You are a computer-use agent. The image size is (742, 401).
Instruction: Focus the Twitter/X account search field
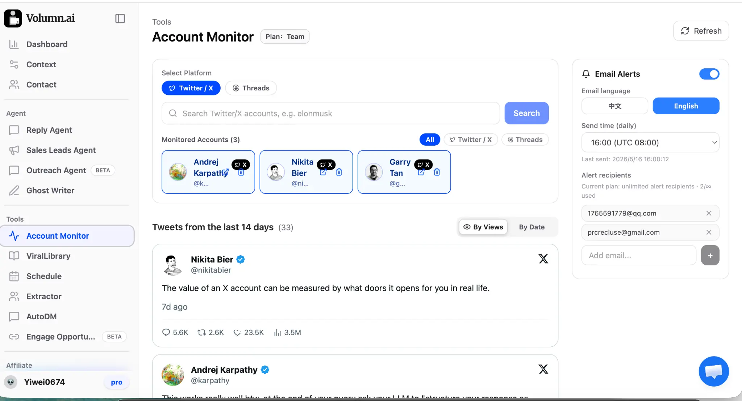(330, 113)
